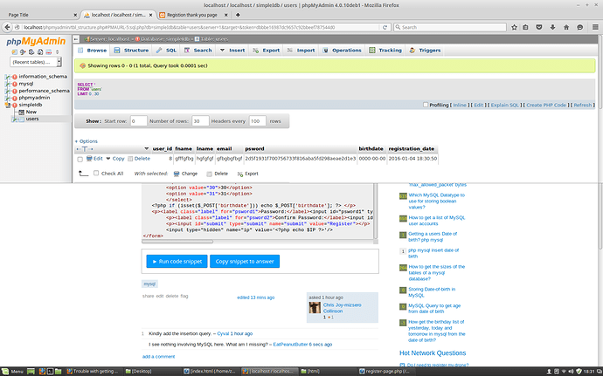Open the Firefox bookmarks list icon
Viewport: 603px width, 376px height.
[x=525, y=27]
